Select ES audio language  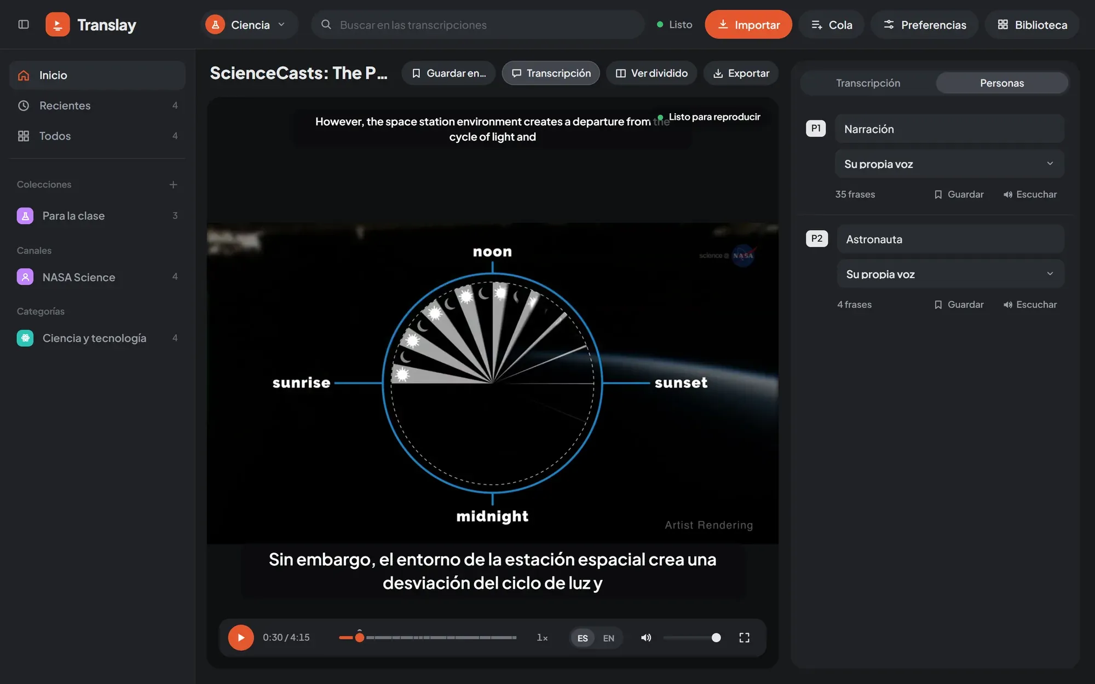click(x=583, y=638)
